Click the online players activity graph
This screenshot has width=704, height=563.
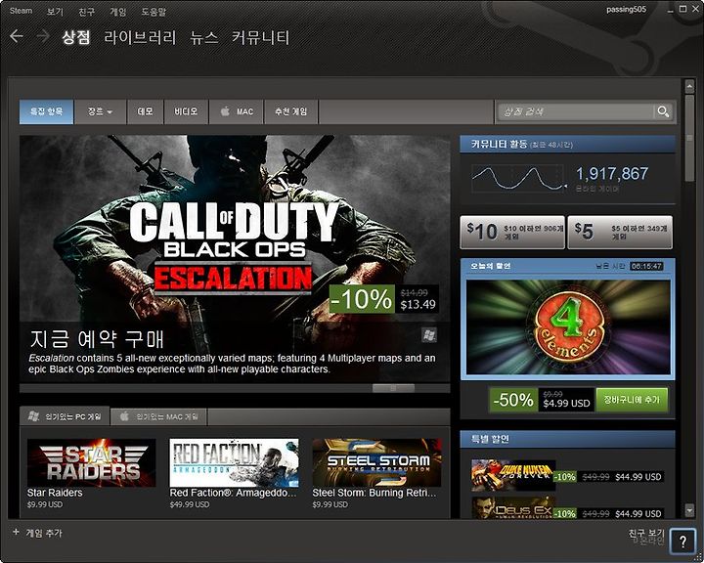(517, 179)
